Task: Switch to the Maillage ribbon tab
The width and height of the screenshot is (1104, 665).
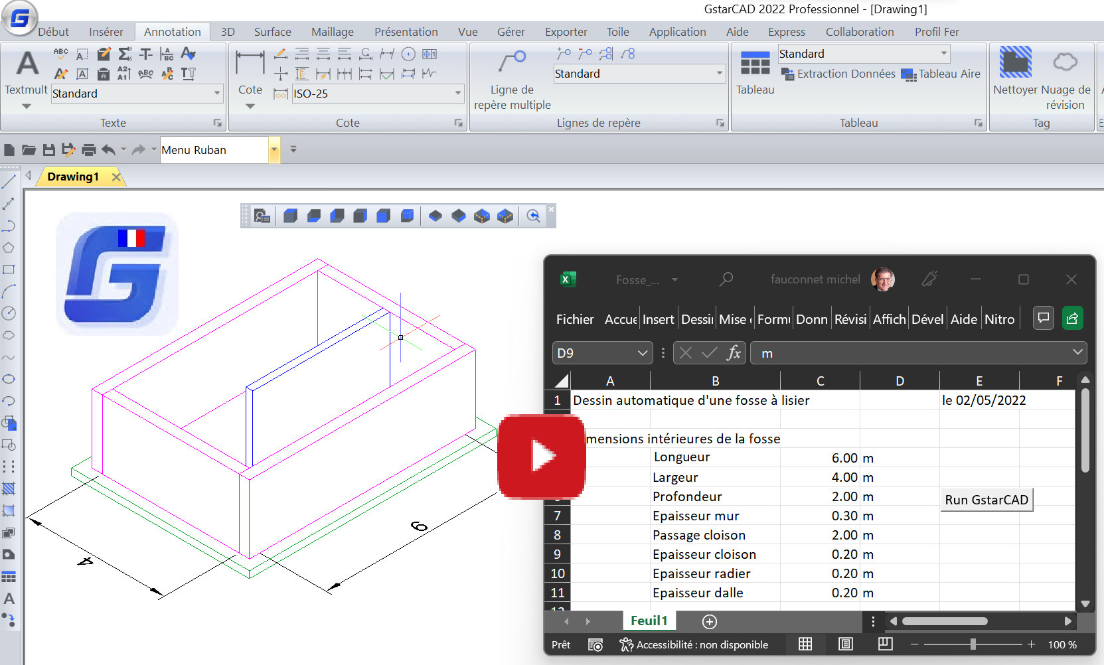Action: click(333, 32)
